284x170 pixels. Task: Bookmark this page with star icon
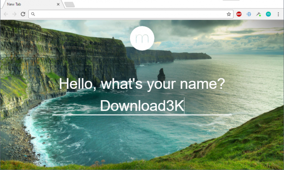229,14
